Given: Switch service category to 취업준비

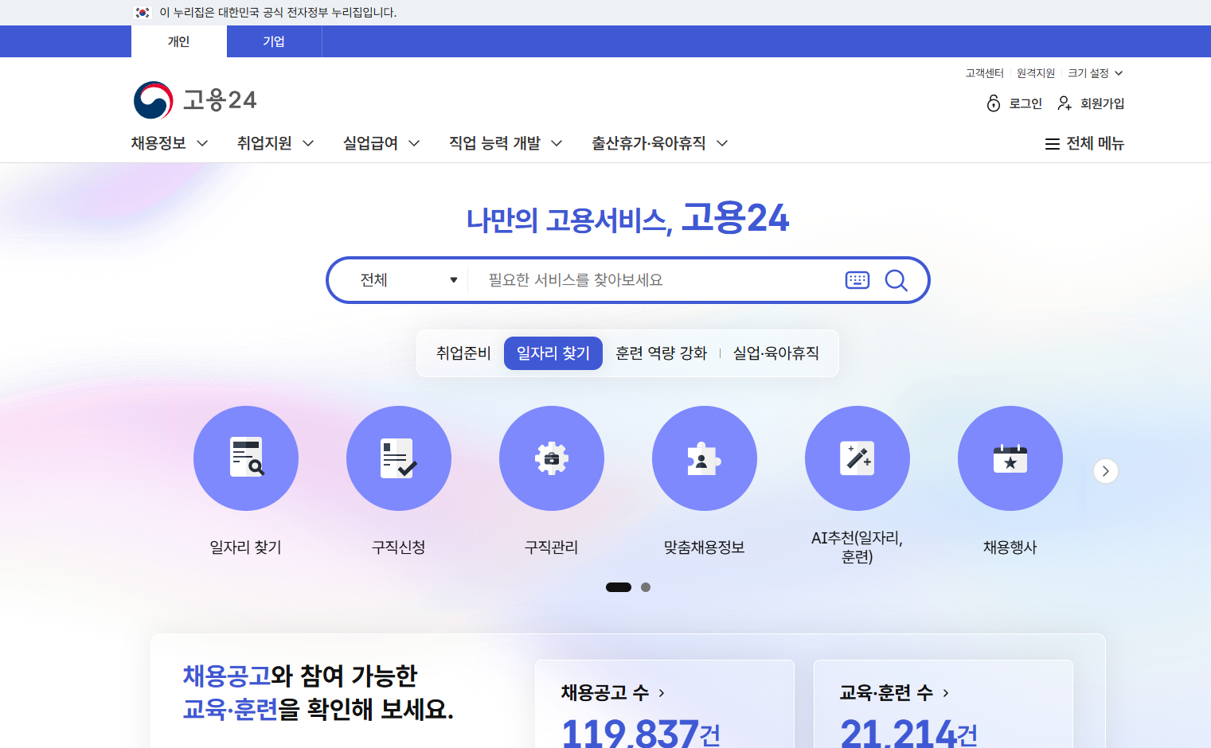Looking at the screenshot, I should coord(462,353).
